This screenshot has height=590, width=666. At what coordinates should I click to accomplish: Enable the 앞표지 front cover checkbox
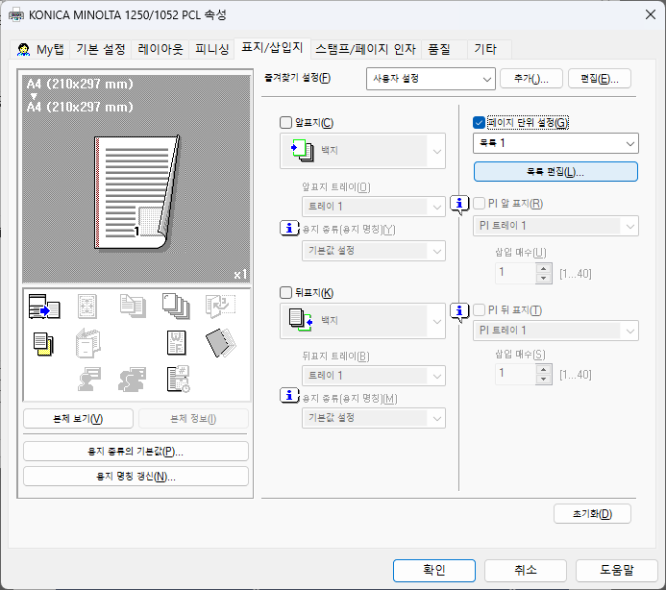pos(284,122)
